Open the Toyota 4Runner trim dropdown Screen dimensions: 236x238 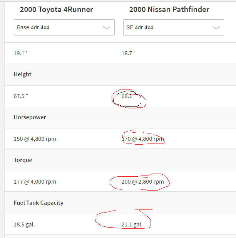tap(64, 27)
